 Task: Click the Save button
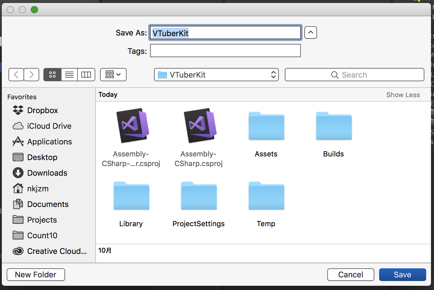[403, 275]
